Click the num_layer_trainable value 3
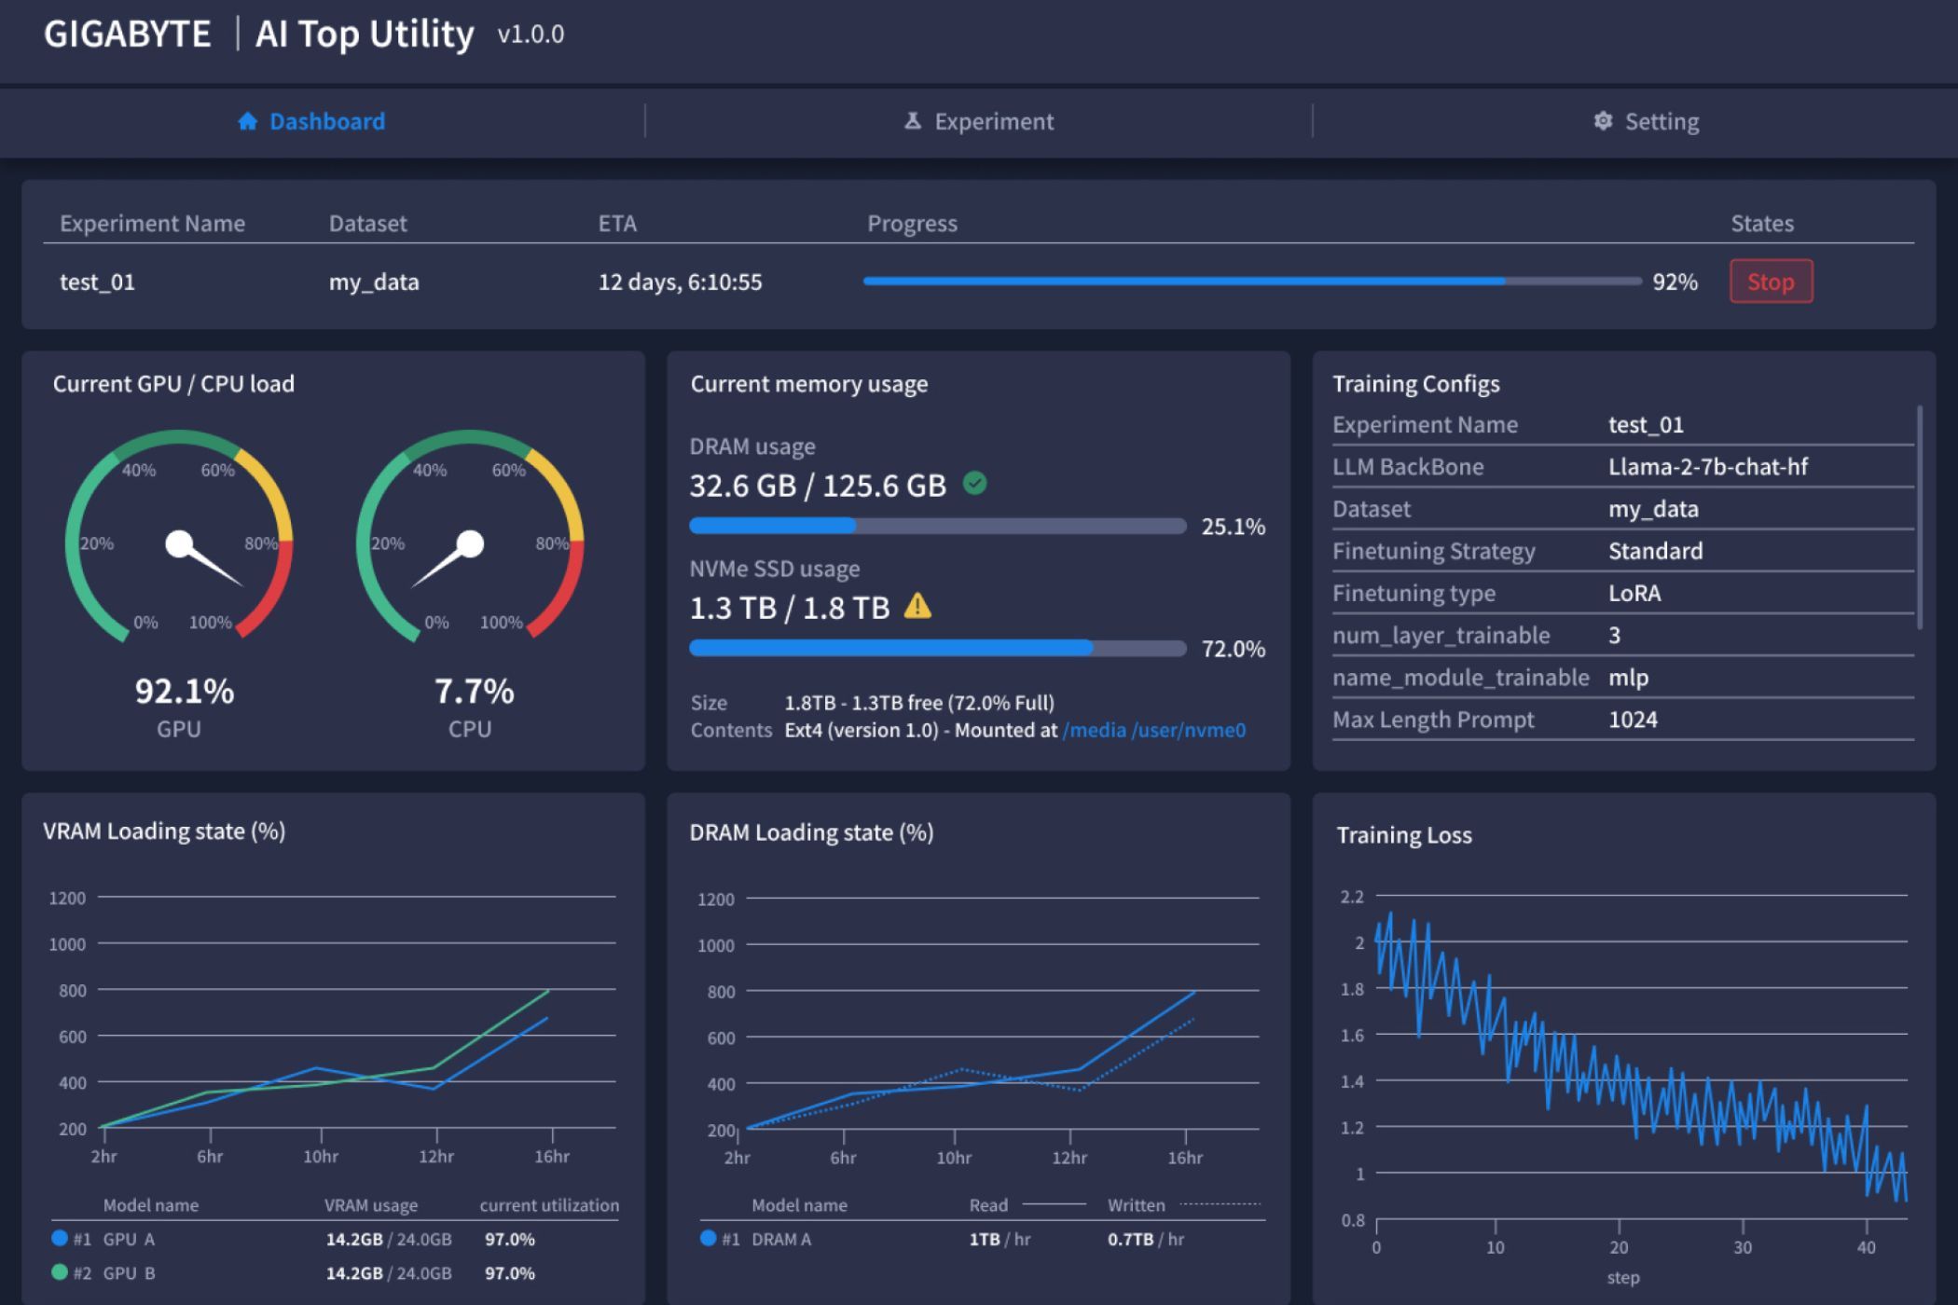This screenshot has height=1305, width=1958. pos(1615,635)
